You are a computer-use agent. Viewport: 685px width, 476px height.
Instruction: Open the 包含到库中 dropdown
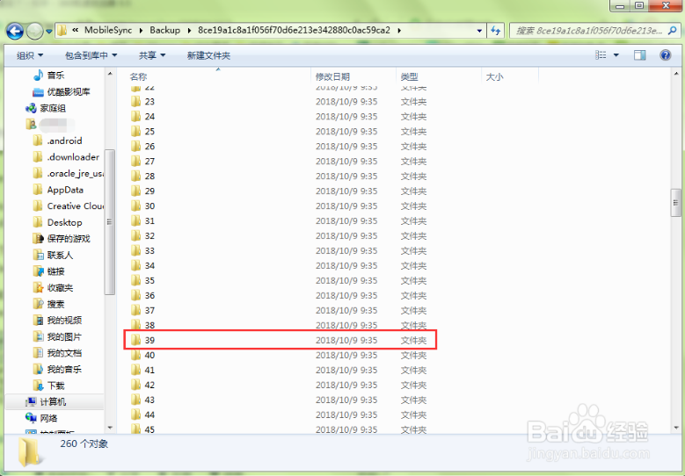(91, 55)
